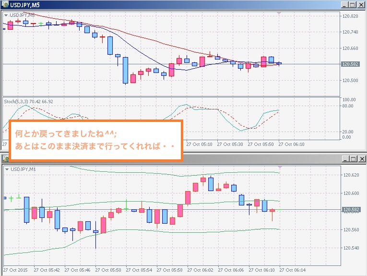367x276 pixels.
Task: Minimize the USDJPY,M5 chart window
Action: pyautogui.click(x=344, y=4)
